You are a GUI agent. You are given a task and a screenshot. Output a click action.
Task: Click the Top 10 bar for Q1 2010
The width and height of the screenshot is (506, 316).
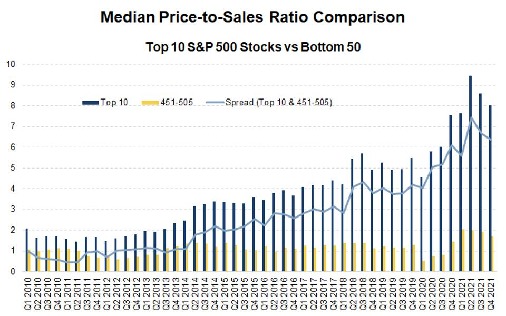[26, 250]
